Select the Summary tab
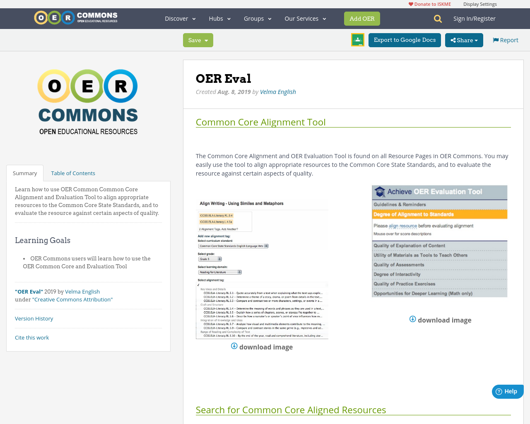Screen dimensions: 530x424 pyautogui.click(x=24, y=173)
